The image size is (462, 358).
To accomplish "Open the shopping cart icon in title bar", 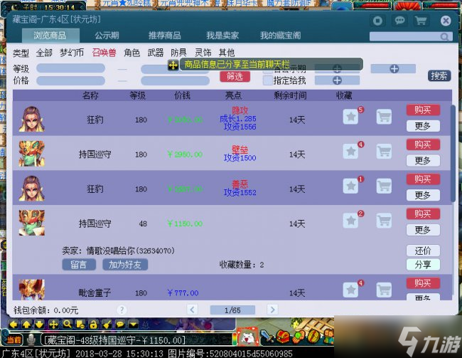I will [x=421, y=21].
